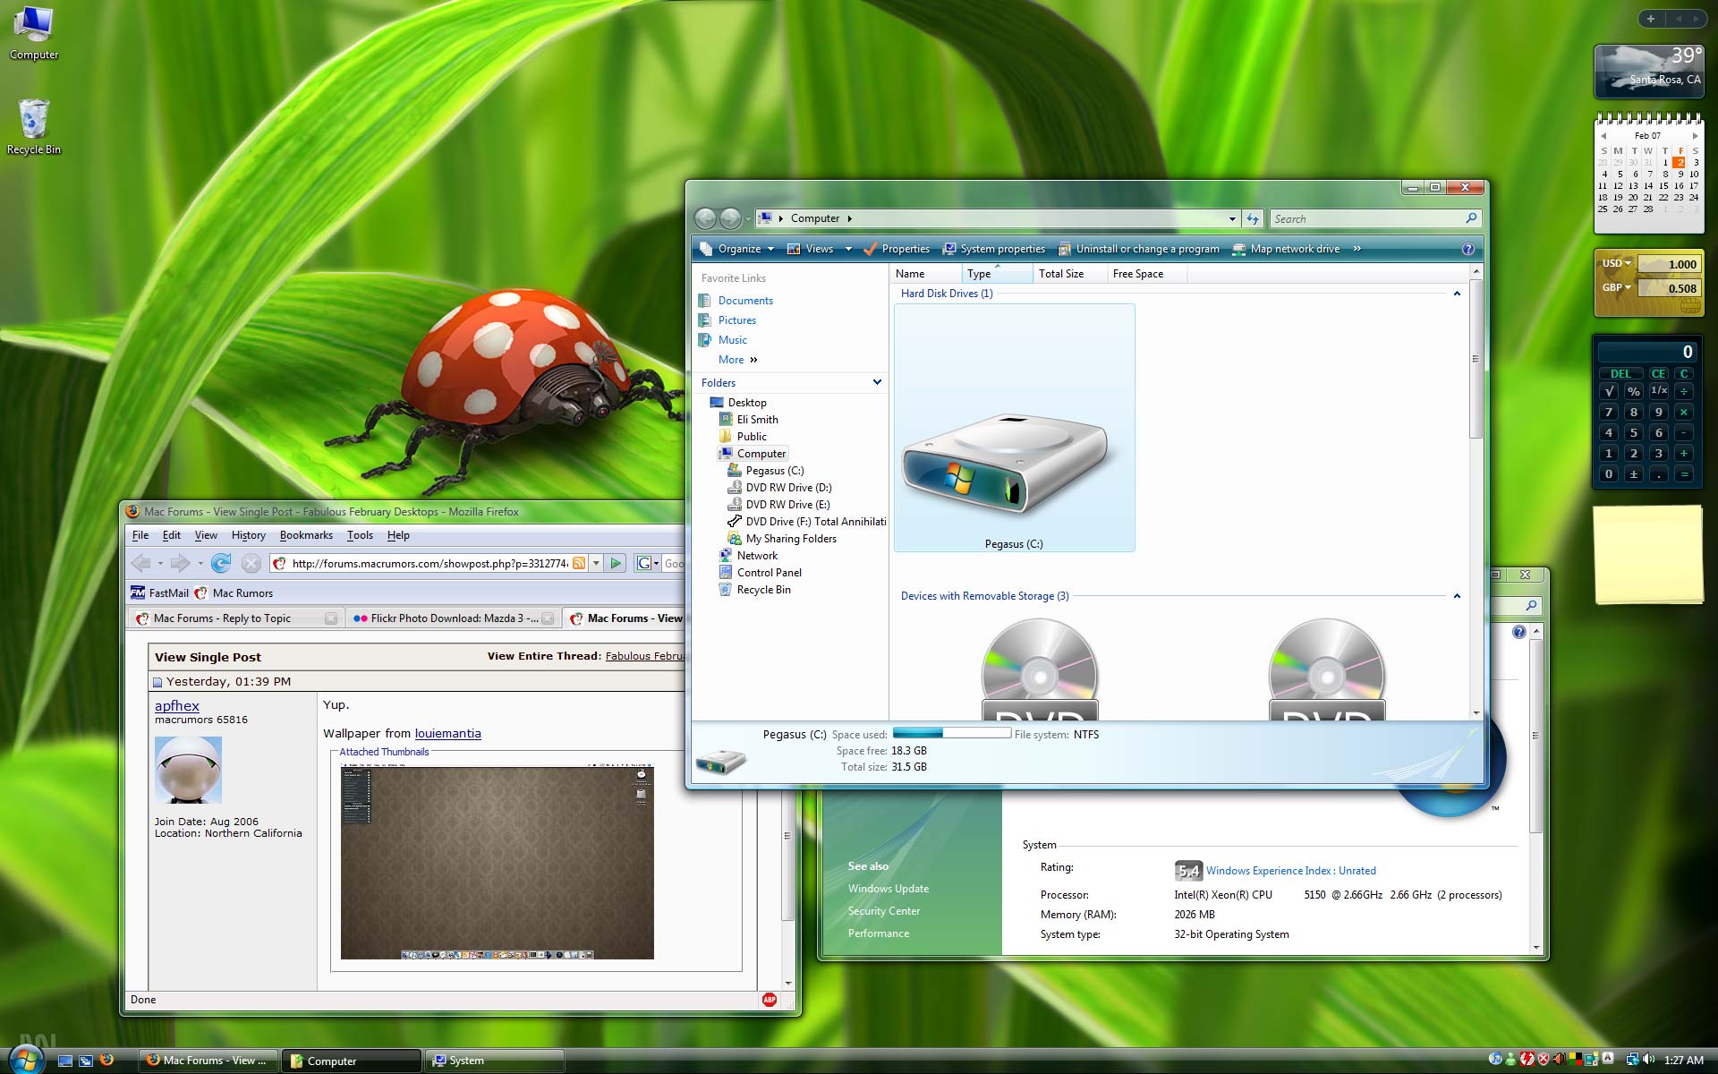Open Firefox URL bar dropdown arrow
This screenshot has height=1074, width=1718.
point(596,563)
